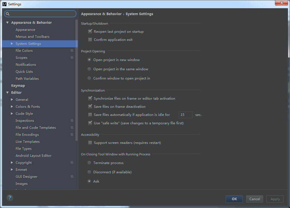The height and width of the screenshot is (208, 290).
Task: Select Open project in the same window
Action: click(89, 69)
